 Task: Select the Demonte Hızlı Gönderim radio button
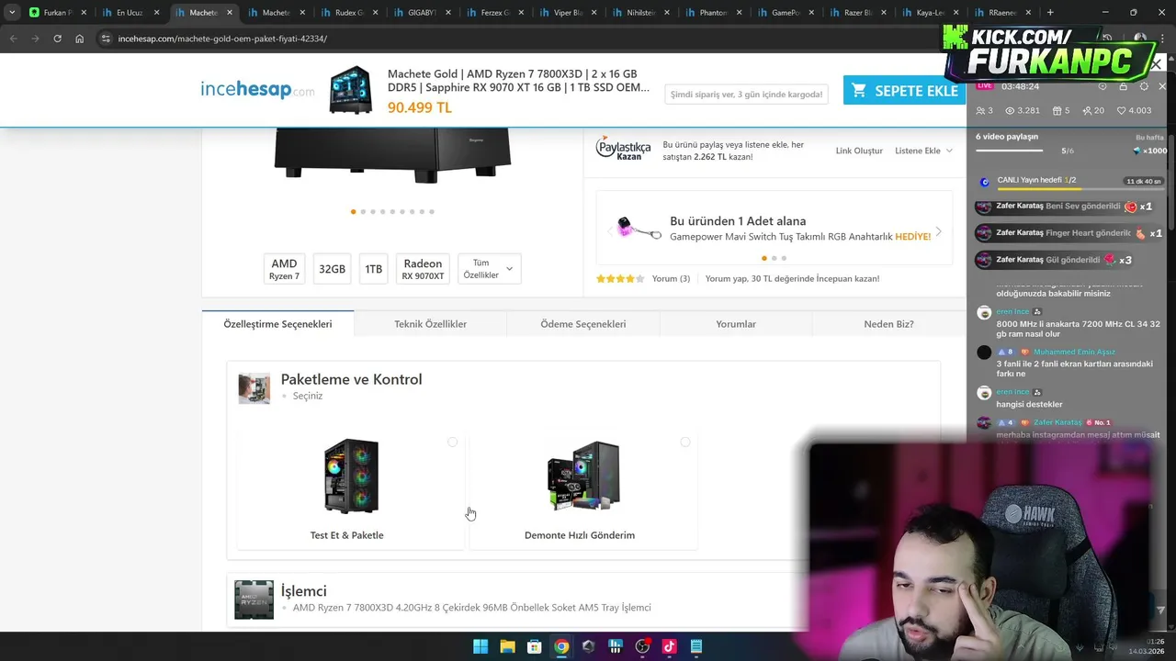point(684,443)
